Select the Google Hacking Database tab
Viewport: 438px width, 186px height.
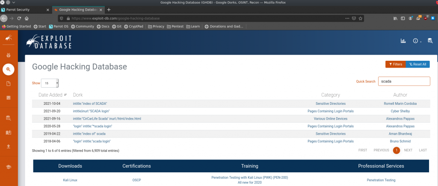tap(78, 9)
